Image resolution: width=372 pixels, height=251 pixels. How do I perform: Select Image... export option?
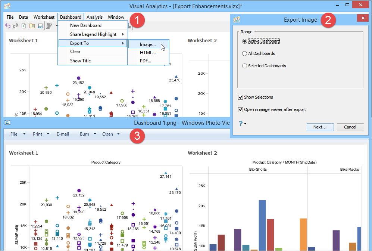click(x=148, y=44)
